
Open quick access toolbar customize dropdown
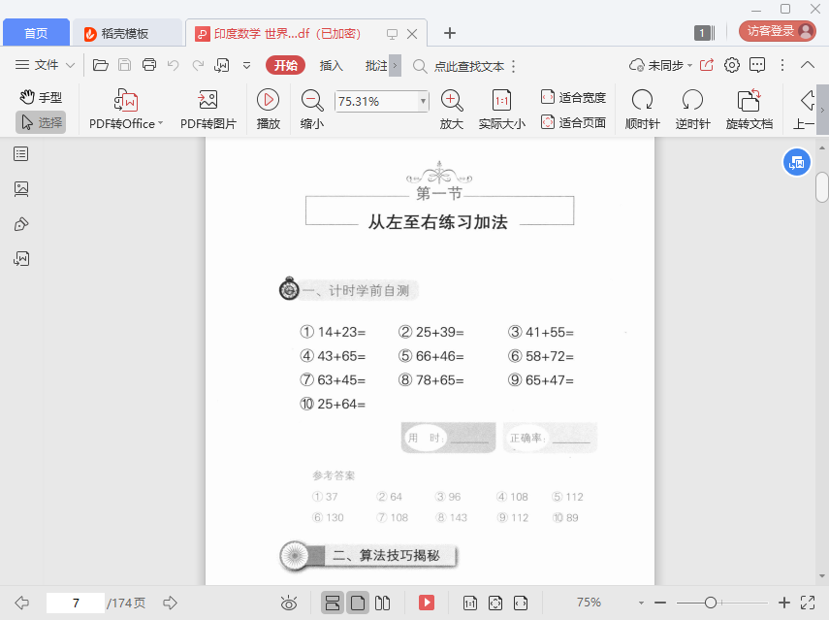pyautogui.click(x=246, y=66)
